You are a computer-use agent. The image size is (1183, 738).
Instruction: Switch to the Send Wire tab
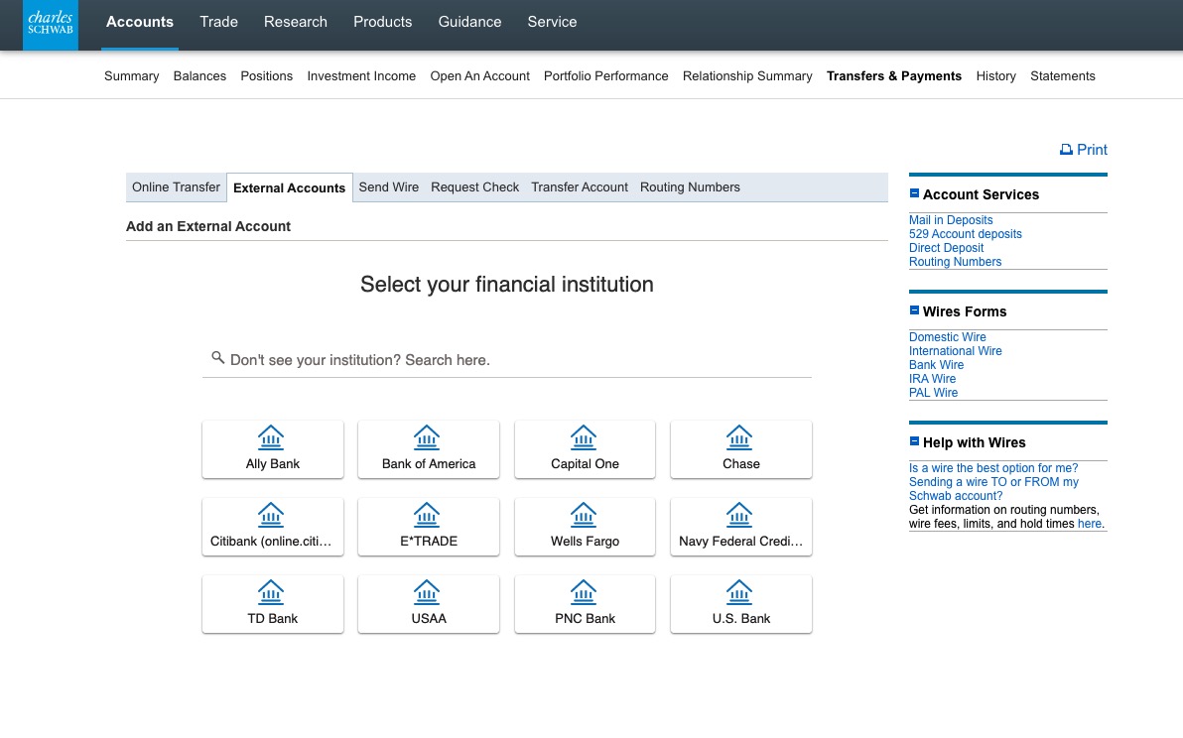[388, 187]
